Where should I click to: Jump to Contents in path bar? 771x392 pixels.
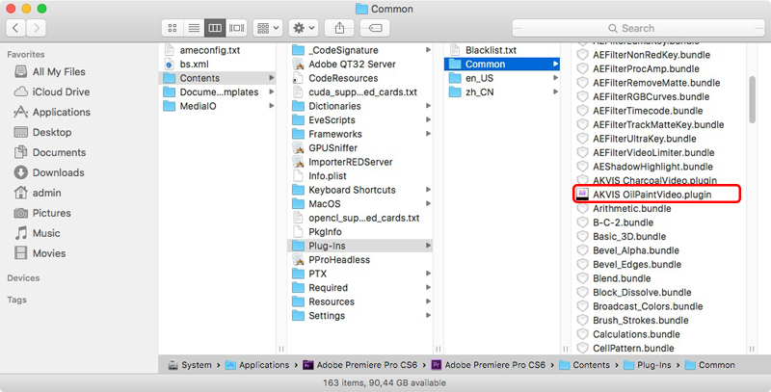[x=585, y=365]
